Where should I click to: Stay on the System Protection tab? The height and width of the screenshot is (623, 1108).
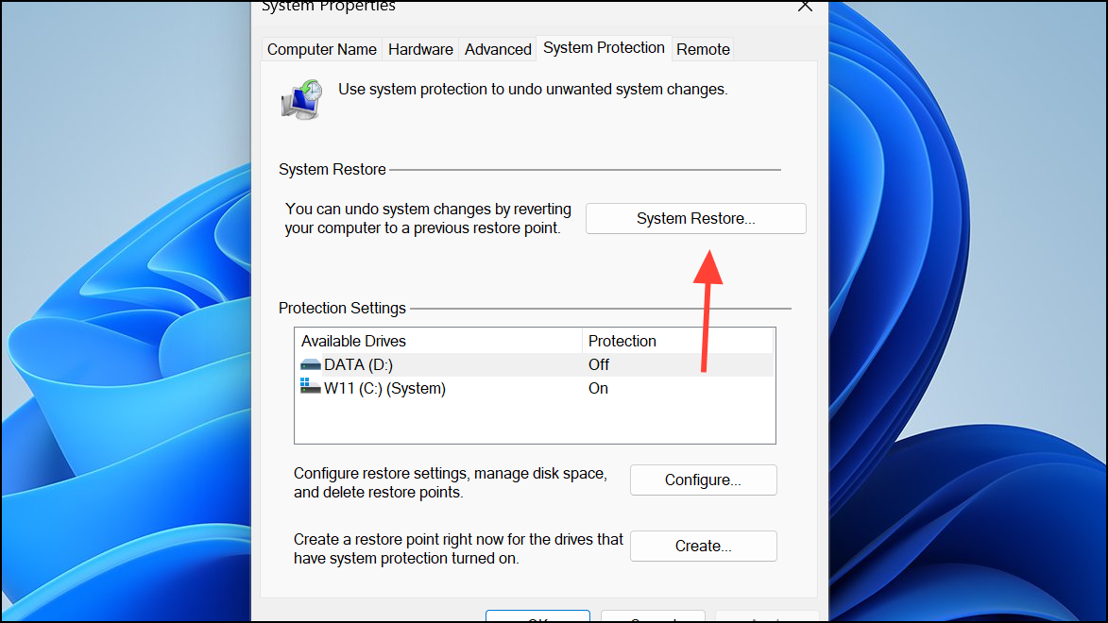604,47
